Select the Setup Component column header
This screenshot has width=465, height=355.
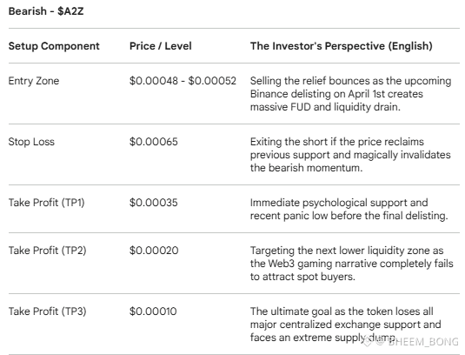pyautogui.click(x=54, y=46)
